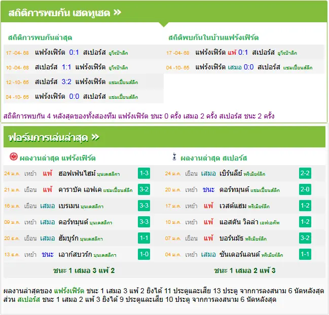This screenshot has width=329, height=315.
Task: Click the 04 ม.ค. date in the ซันเดอร์แลนด์ row
Action: 173,255
